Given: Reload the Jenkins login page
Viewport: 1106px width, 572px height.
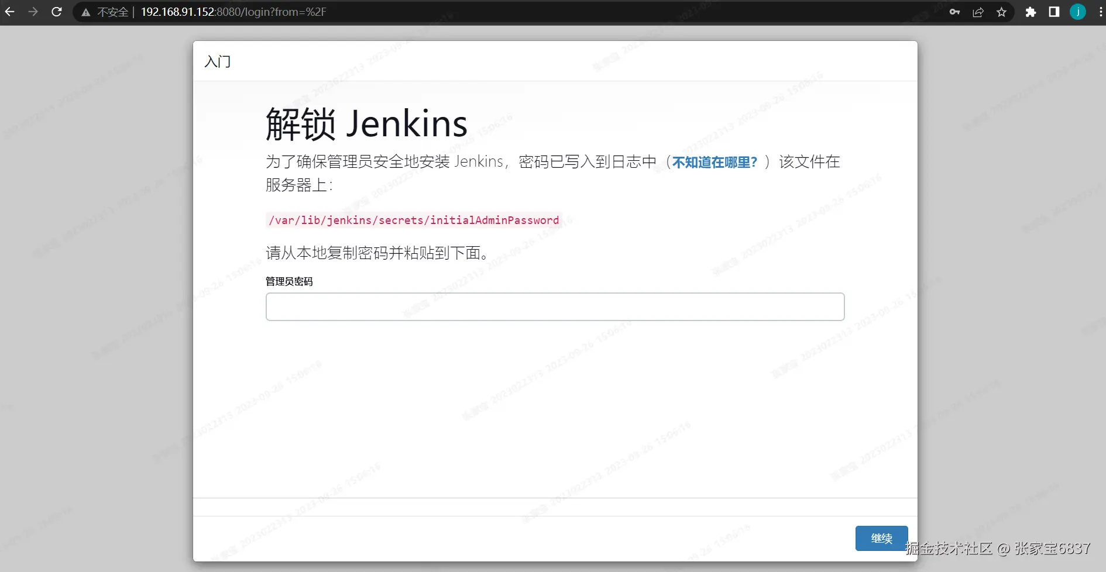Looking at the screenshot, I should 57,12.
